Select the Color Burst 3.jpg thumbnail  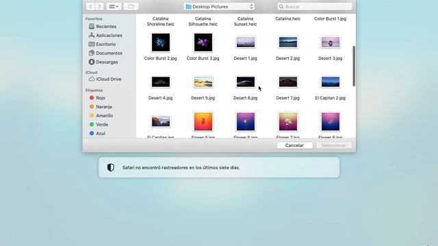[x=203, y=42]
